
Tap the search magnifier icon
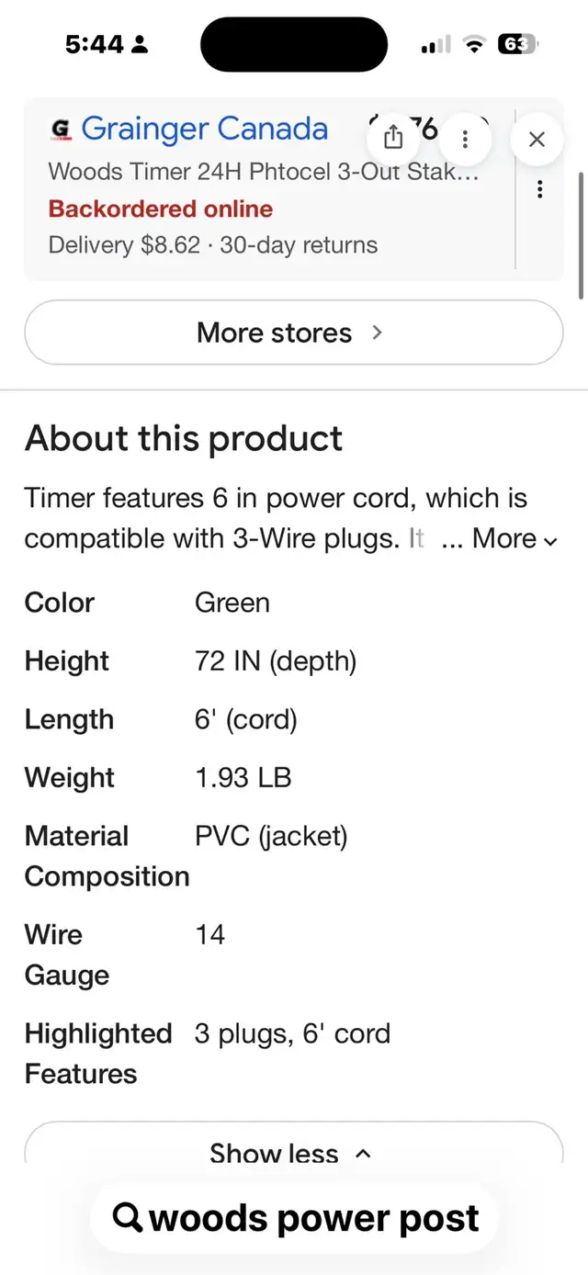pyautogui.click(x=128, y=1218)
